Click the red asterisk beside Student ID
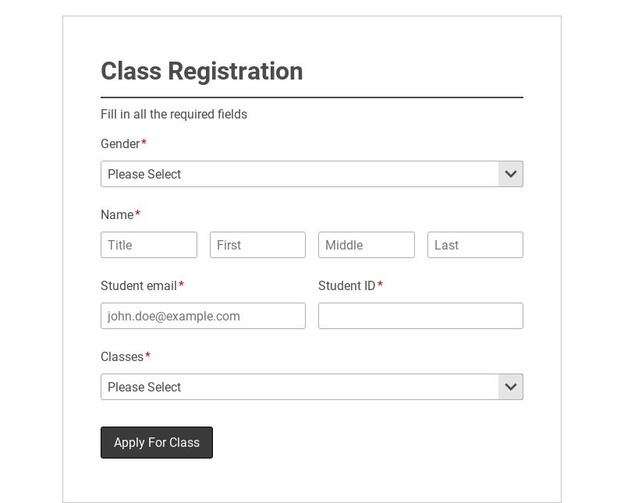 (x=380, y=285)
